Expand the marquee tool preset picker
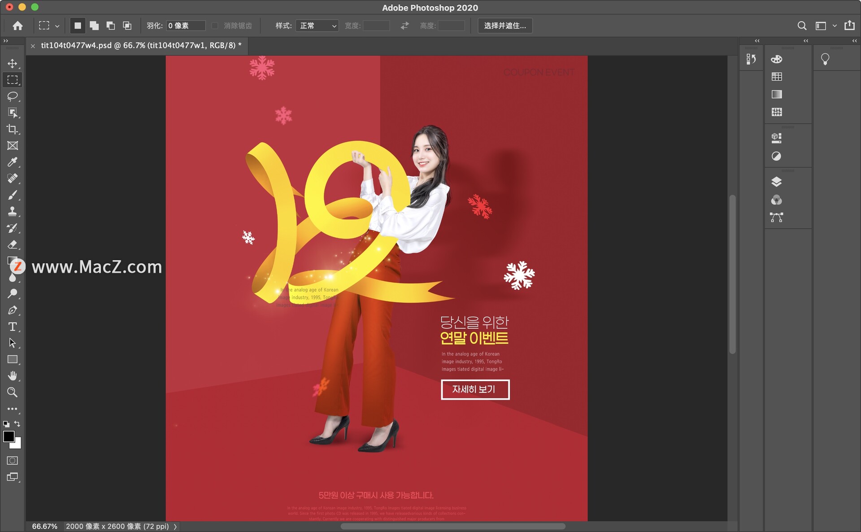 point(57,26)
